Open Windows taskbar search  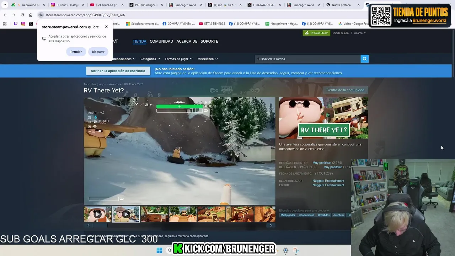[x=170, y=250]
